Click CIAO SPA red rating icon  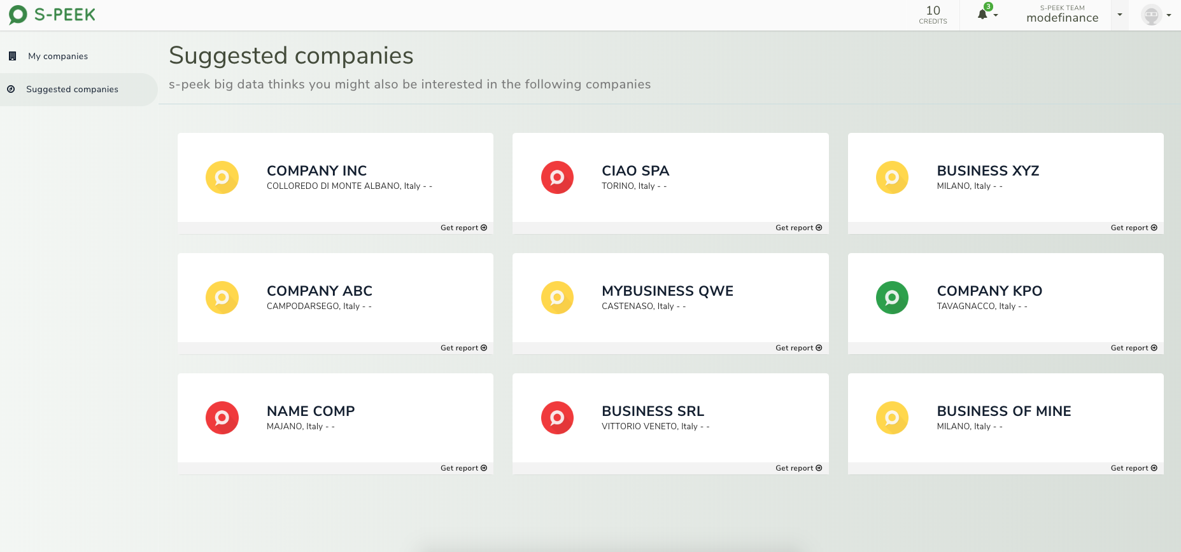click(x=557, y=177)
